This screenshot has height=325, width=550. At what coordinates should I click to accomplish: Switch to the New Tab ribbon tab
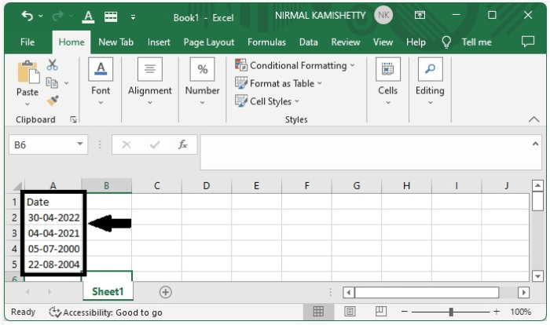[115, 42]
